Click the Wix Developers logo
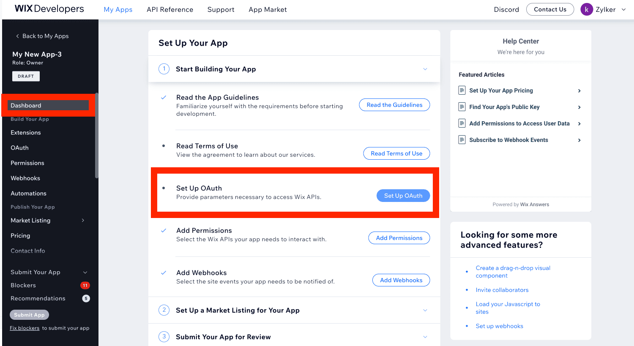This screenshot has width=634, height=346. click(x=49, y=9)
